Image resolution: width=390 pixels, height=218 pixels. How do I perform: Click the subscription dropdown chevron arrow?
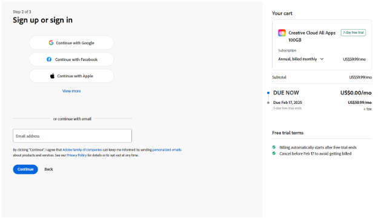click(x=322, y=59)
